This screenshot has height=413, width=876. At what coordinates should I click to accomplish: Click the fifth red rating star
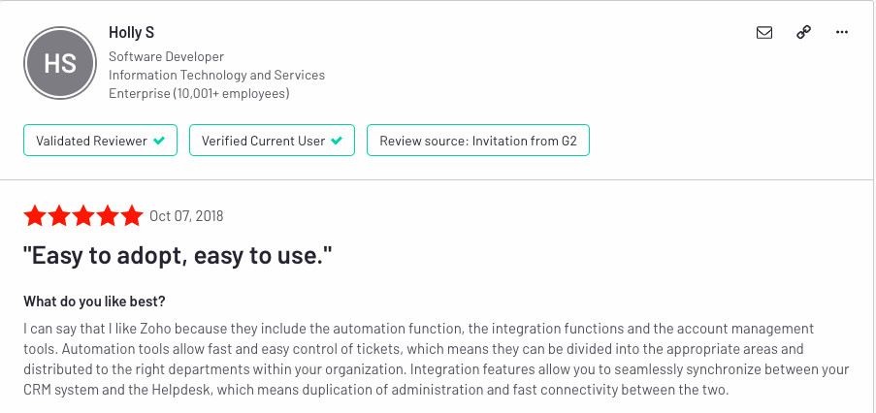133,215
